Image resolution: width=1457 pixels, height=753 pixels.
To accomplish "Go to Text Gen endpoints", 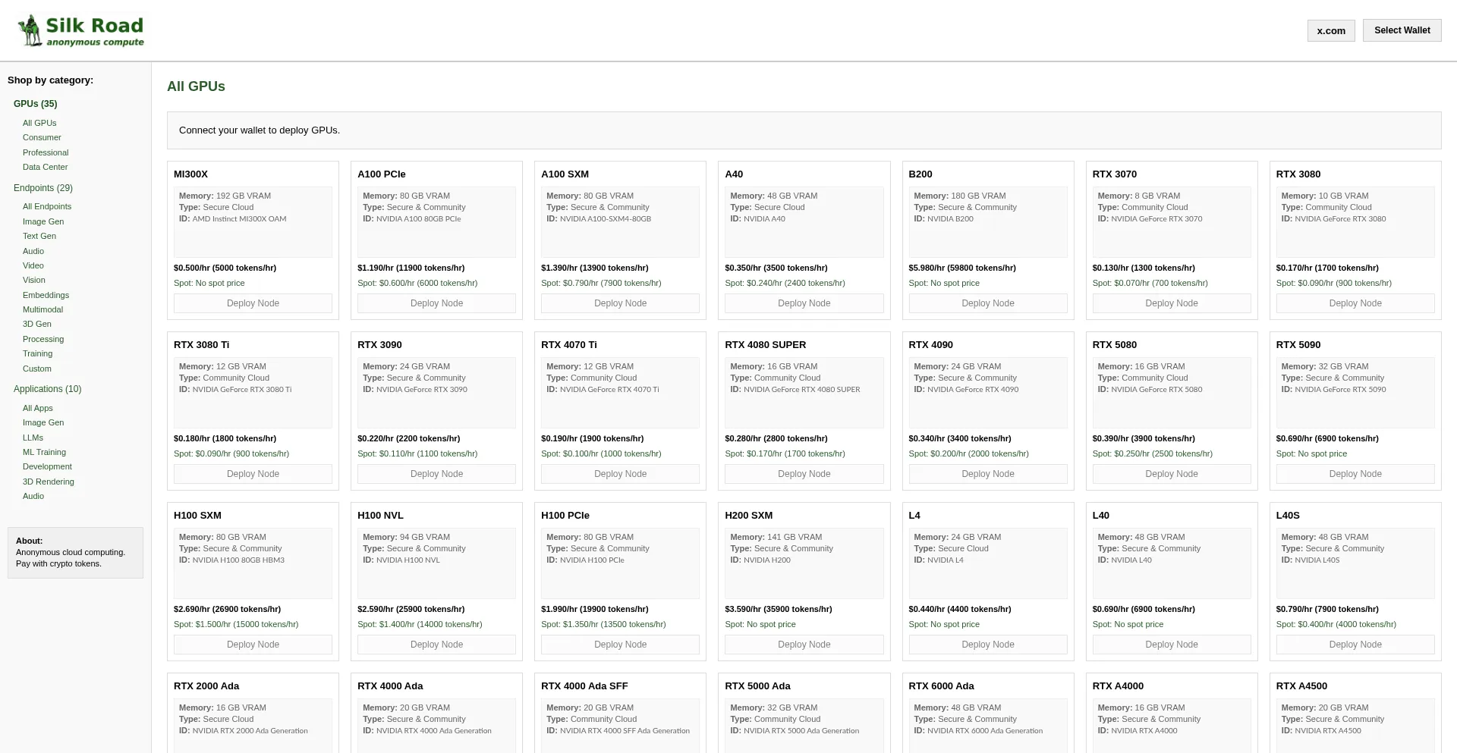I will [x=39, y=236].
